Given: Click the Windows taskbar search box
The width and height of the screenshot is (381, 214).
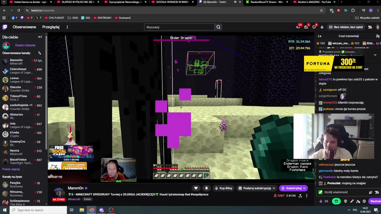Looking at the screenshot, I should (x=38, y=210).
